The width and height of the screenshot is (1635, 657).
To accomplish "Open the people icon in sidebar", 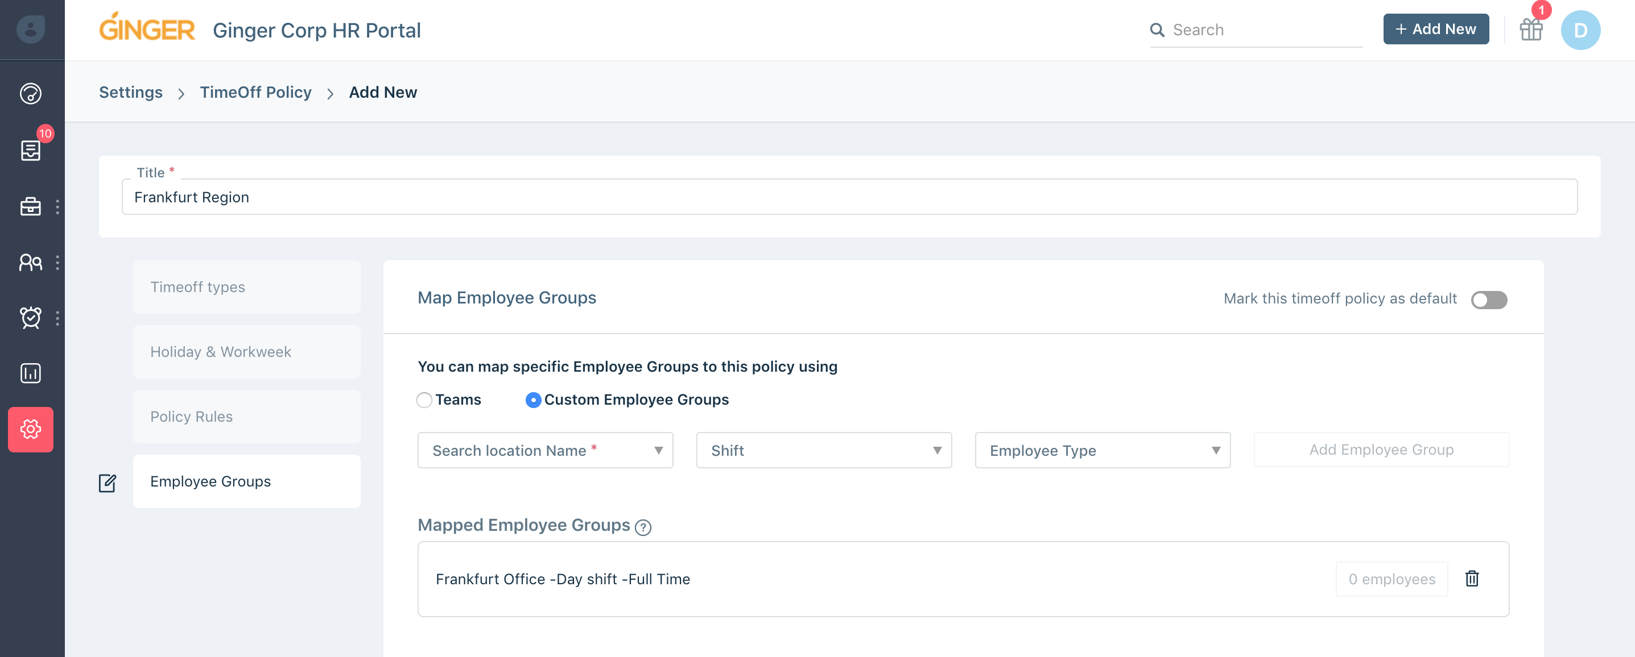I will 31,263.
